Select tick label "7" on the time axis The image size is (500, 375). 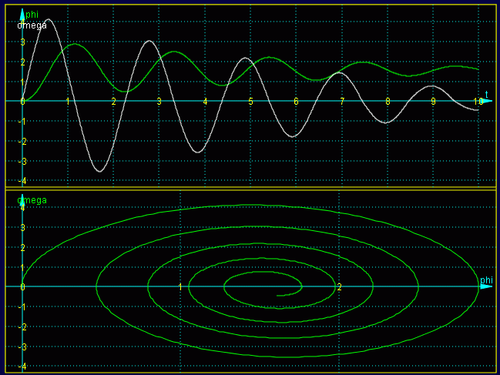(x=342, y=102)
